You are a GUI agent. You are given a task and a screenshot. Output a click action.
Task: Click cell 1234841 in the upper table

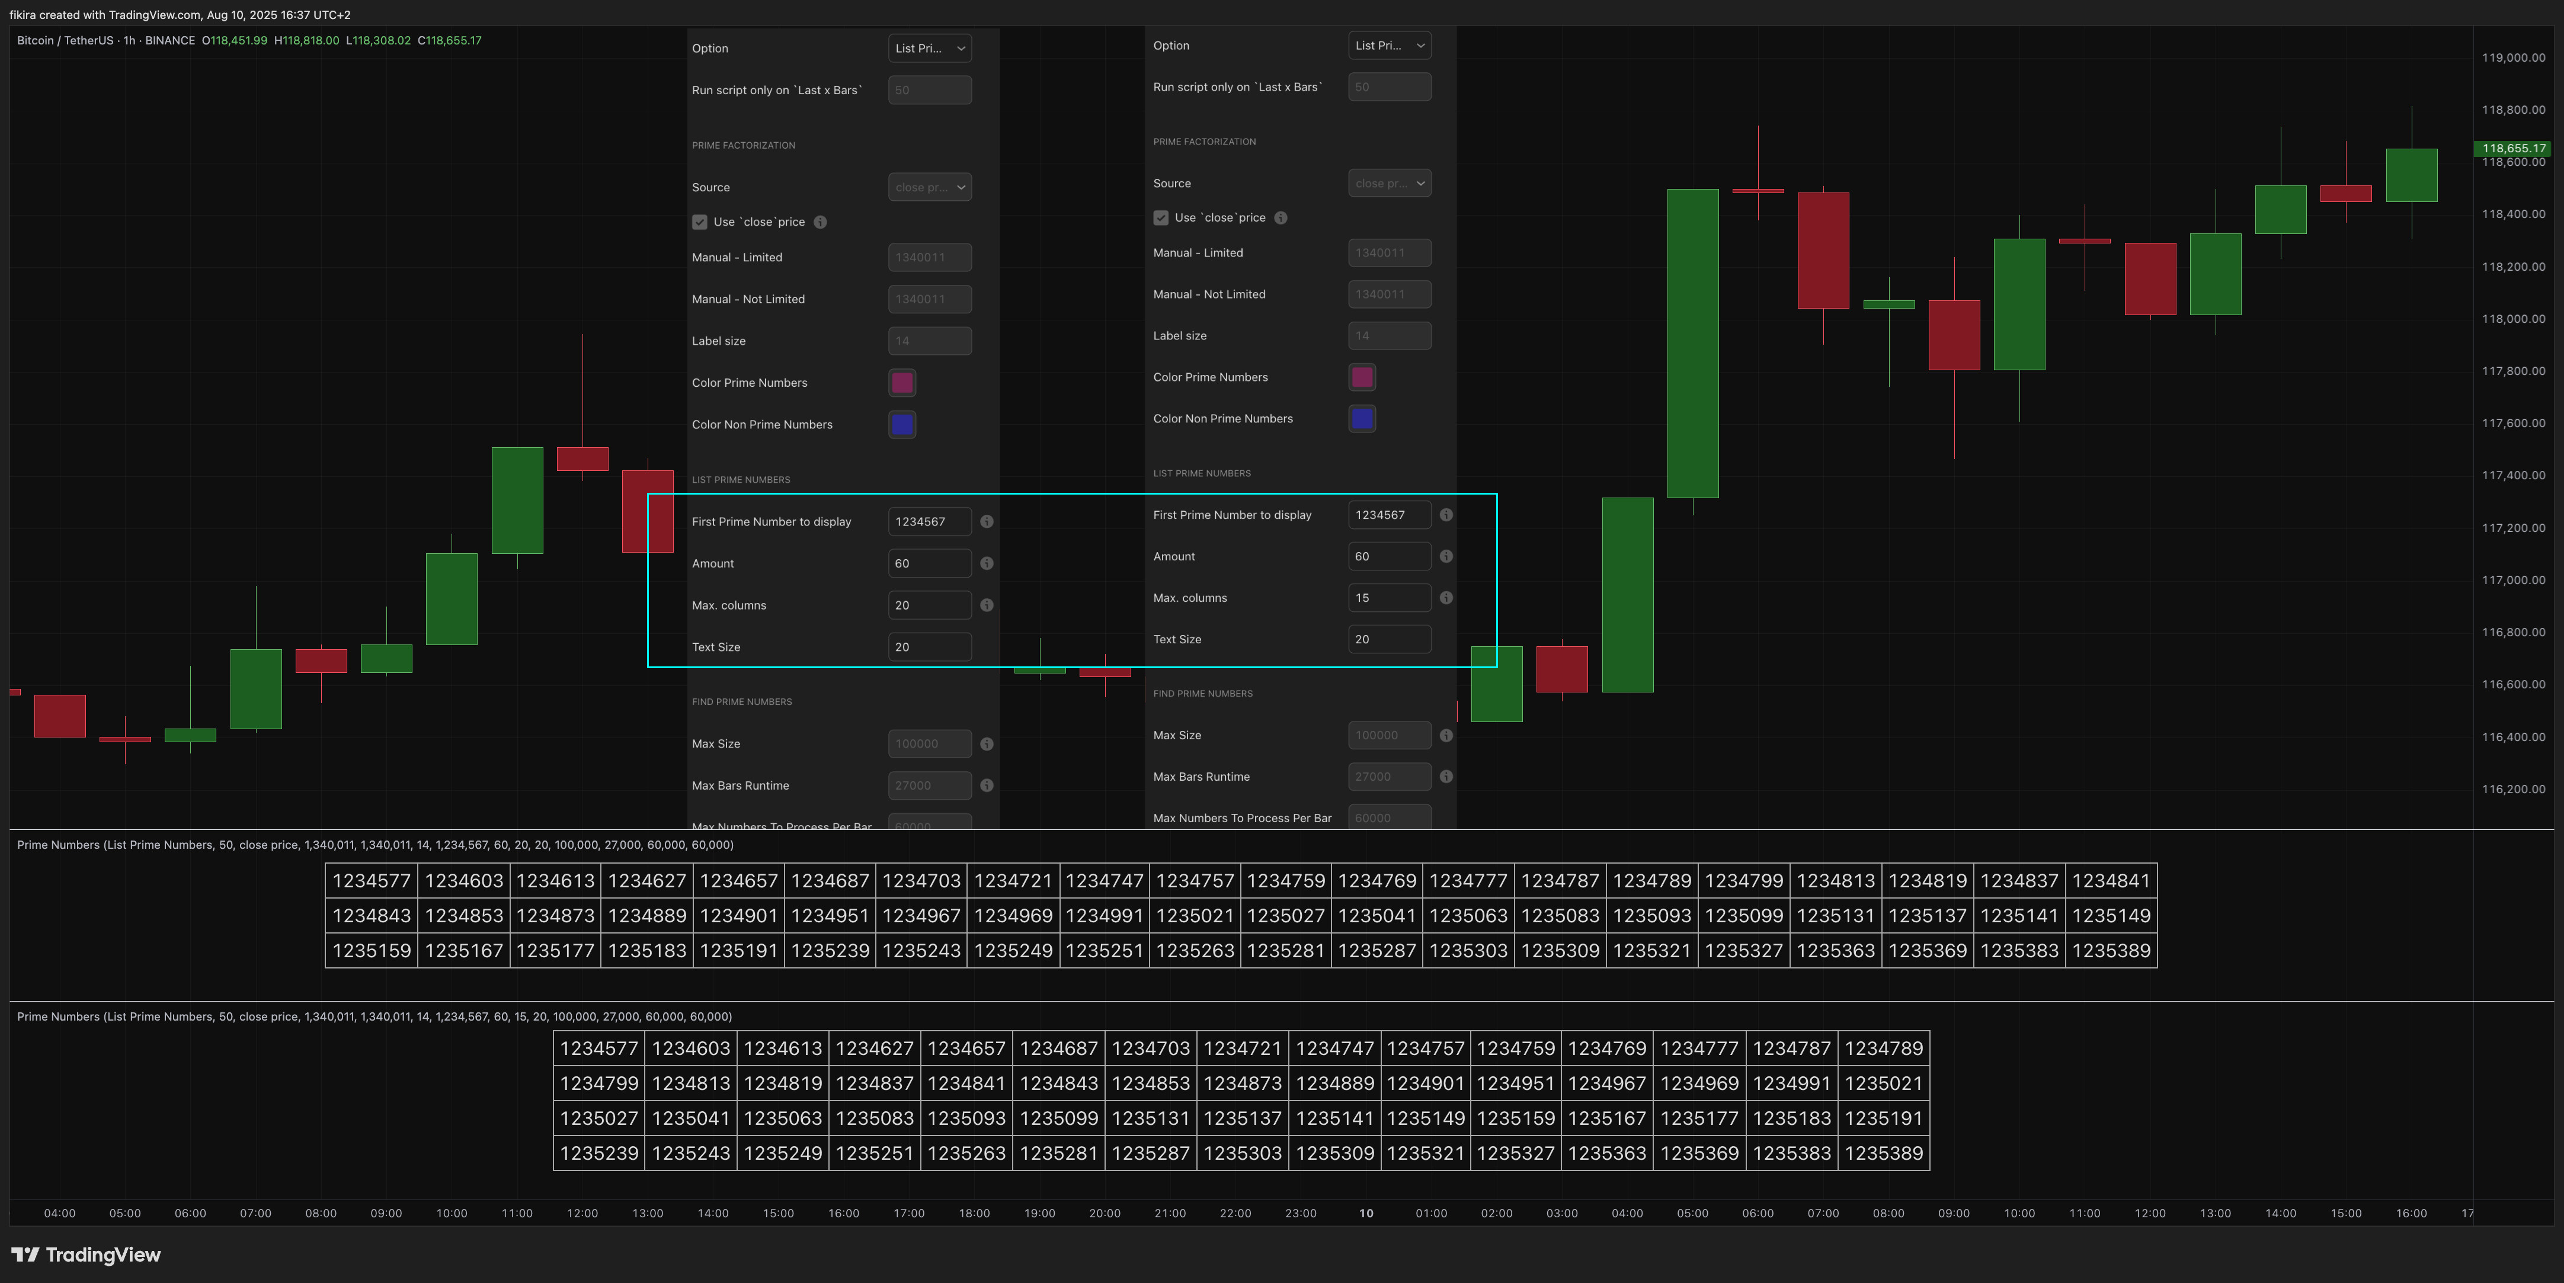[x=2111, y=881]
